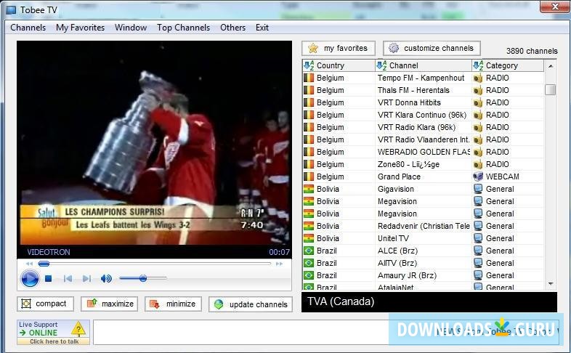Skip to the previous track

[x=68, y=279]
